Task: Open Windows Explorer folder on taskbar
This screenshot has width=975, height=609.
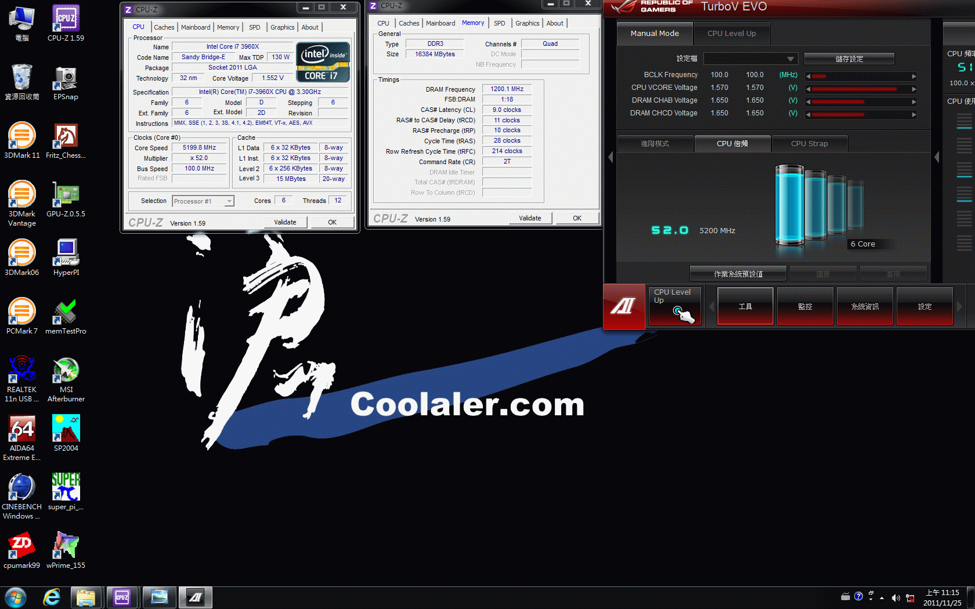Action: [x=86, y=597]
